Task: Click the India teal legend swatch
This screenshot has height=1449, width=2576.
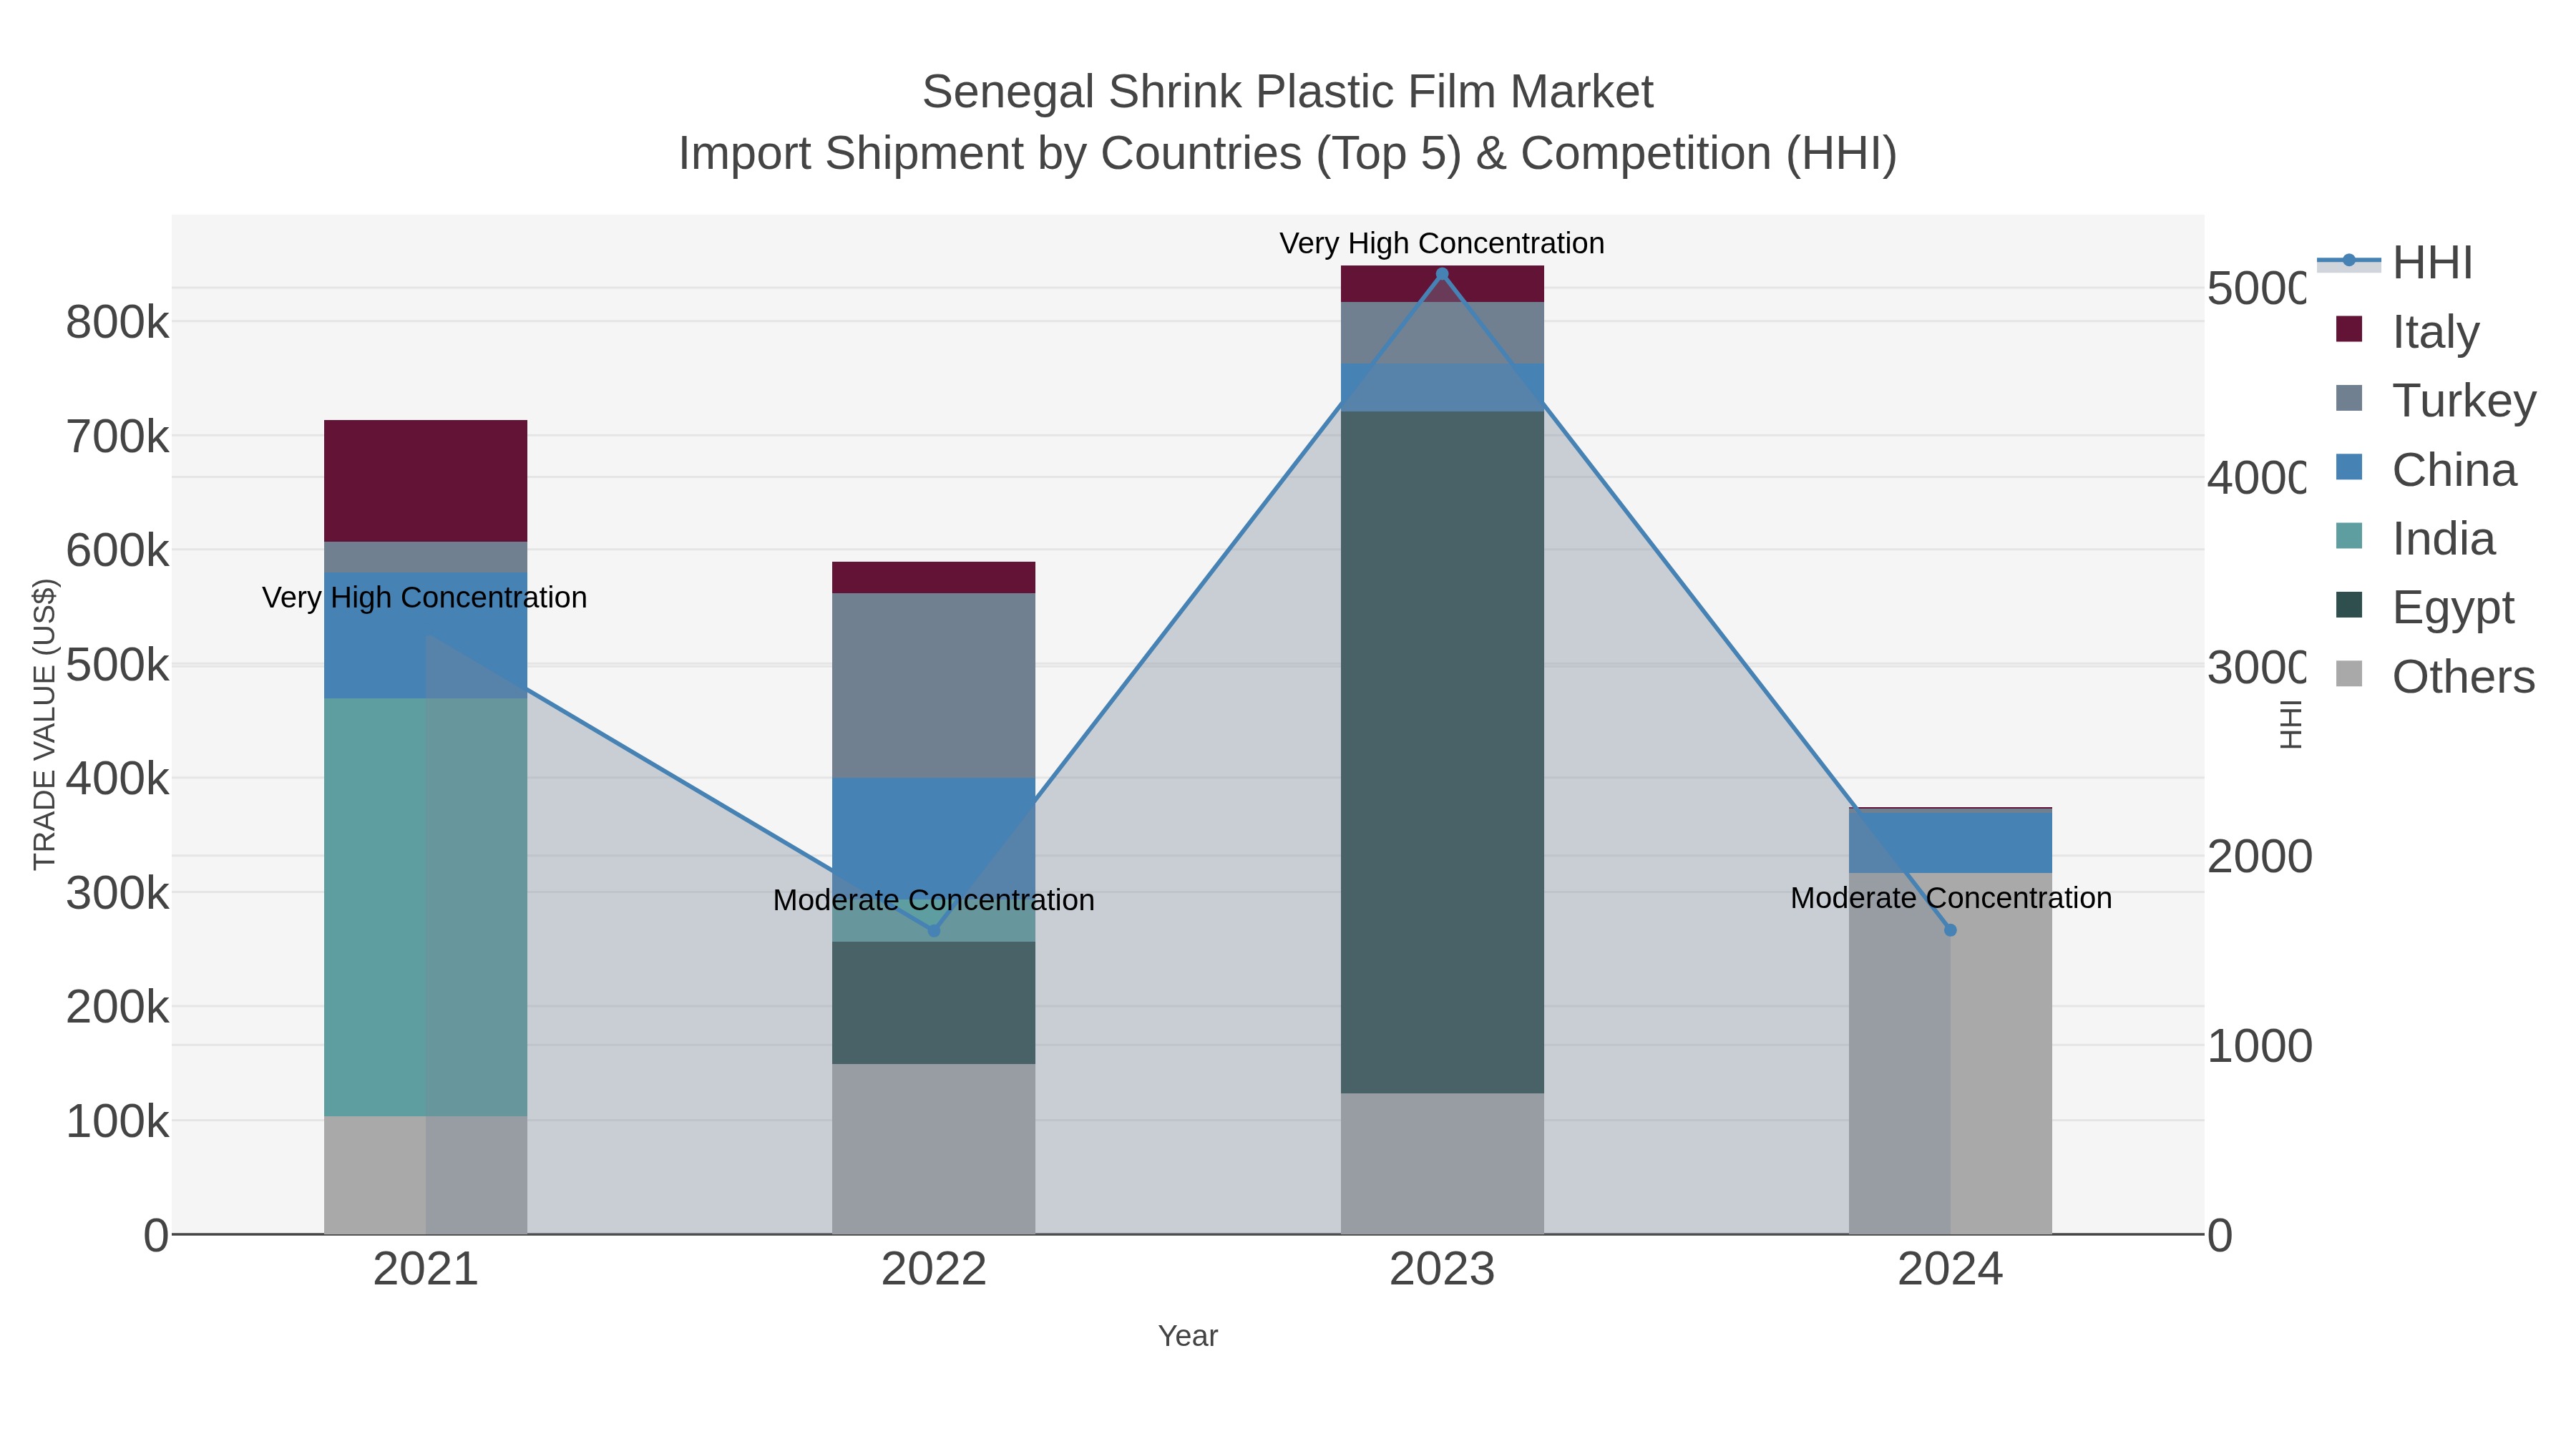Action: click(2349, 536)
